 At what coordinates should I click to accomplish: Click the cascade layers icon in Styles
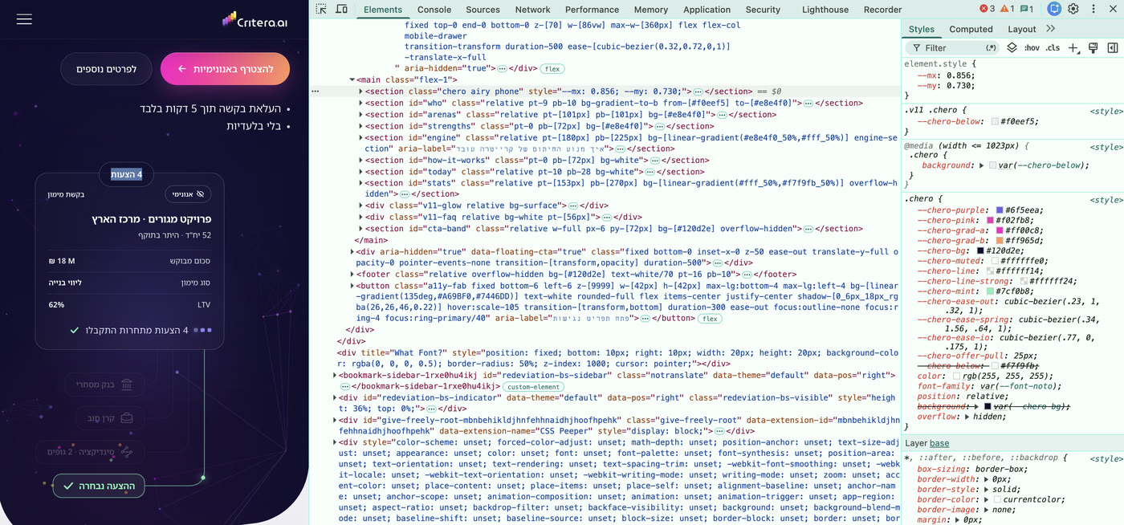(1012, 48)
